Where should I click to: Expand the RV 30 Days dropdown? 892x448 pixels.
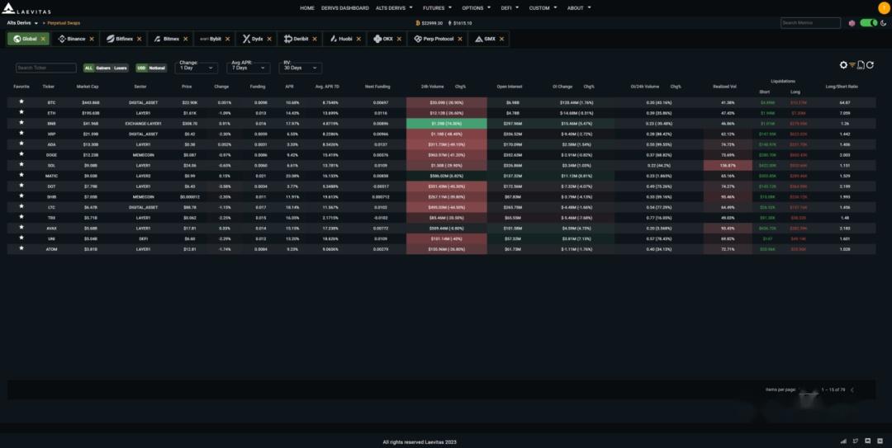[x=301, y=68]
